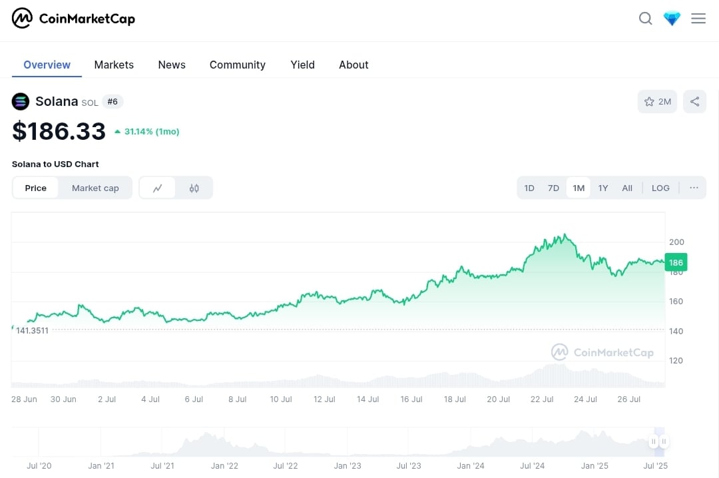Open the Overview tab
This screenshot has height=478, width=719.
(47, 65)
